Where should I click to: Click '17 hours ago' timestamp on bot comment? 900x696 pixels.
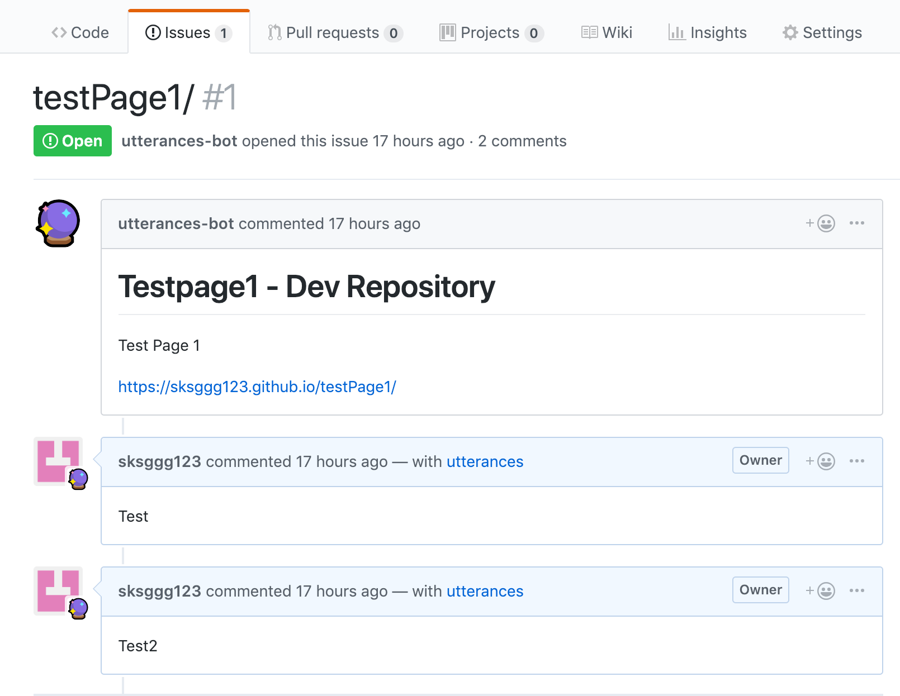click(374, 223)
